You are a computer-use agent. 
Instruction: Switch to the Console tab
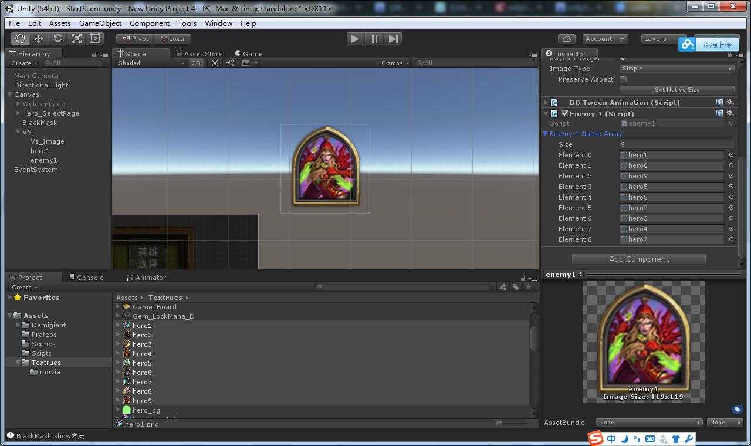(86, 277)
